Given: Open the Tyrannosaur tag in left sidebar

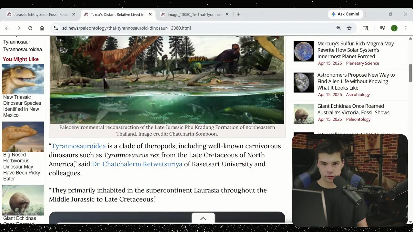Looking at the screenshot, I should coord(17,42).
